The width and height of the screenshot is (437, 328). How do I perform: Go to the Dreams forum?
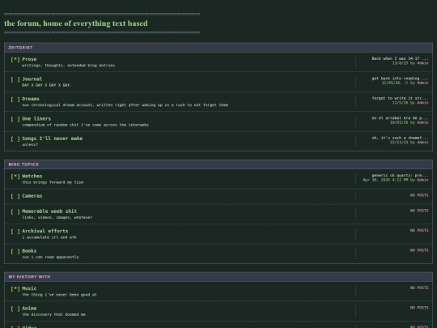[31, 99]
